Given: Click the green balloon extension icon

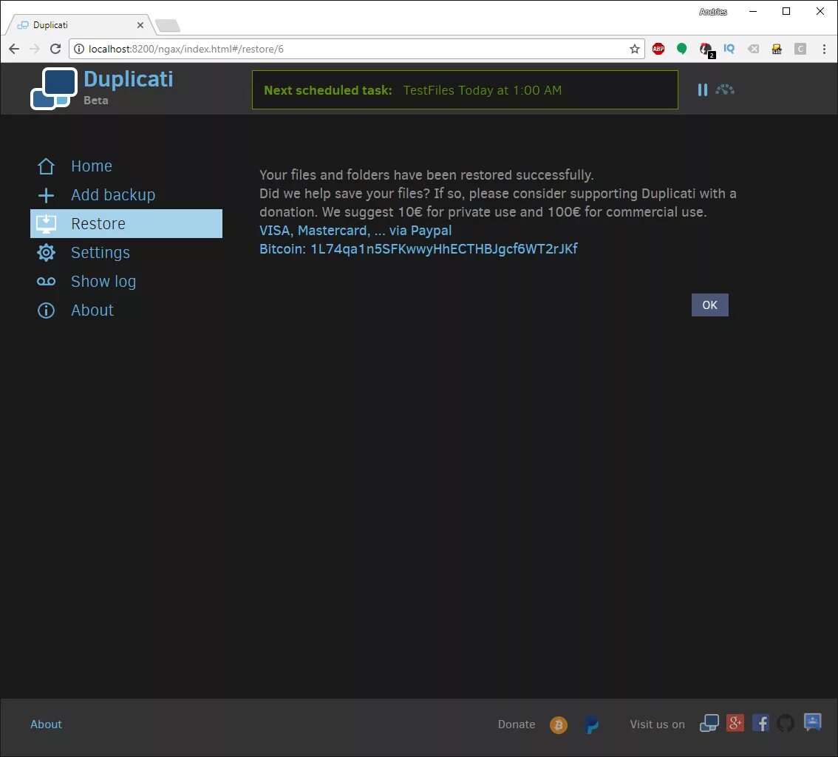Looking at the screenshot, I should point(681,49).
